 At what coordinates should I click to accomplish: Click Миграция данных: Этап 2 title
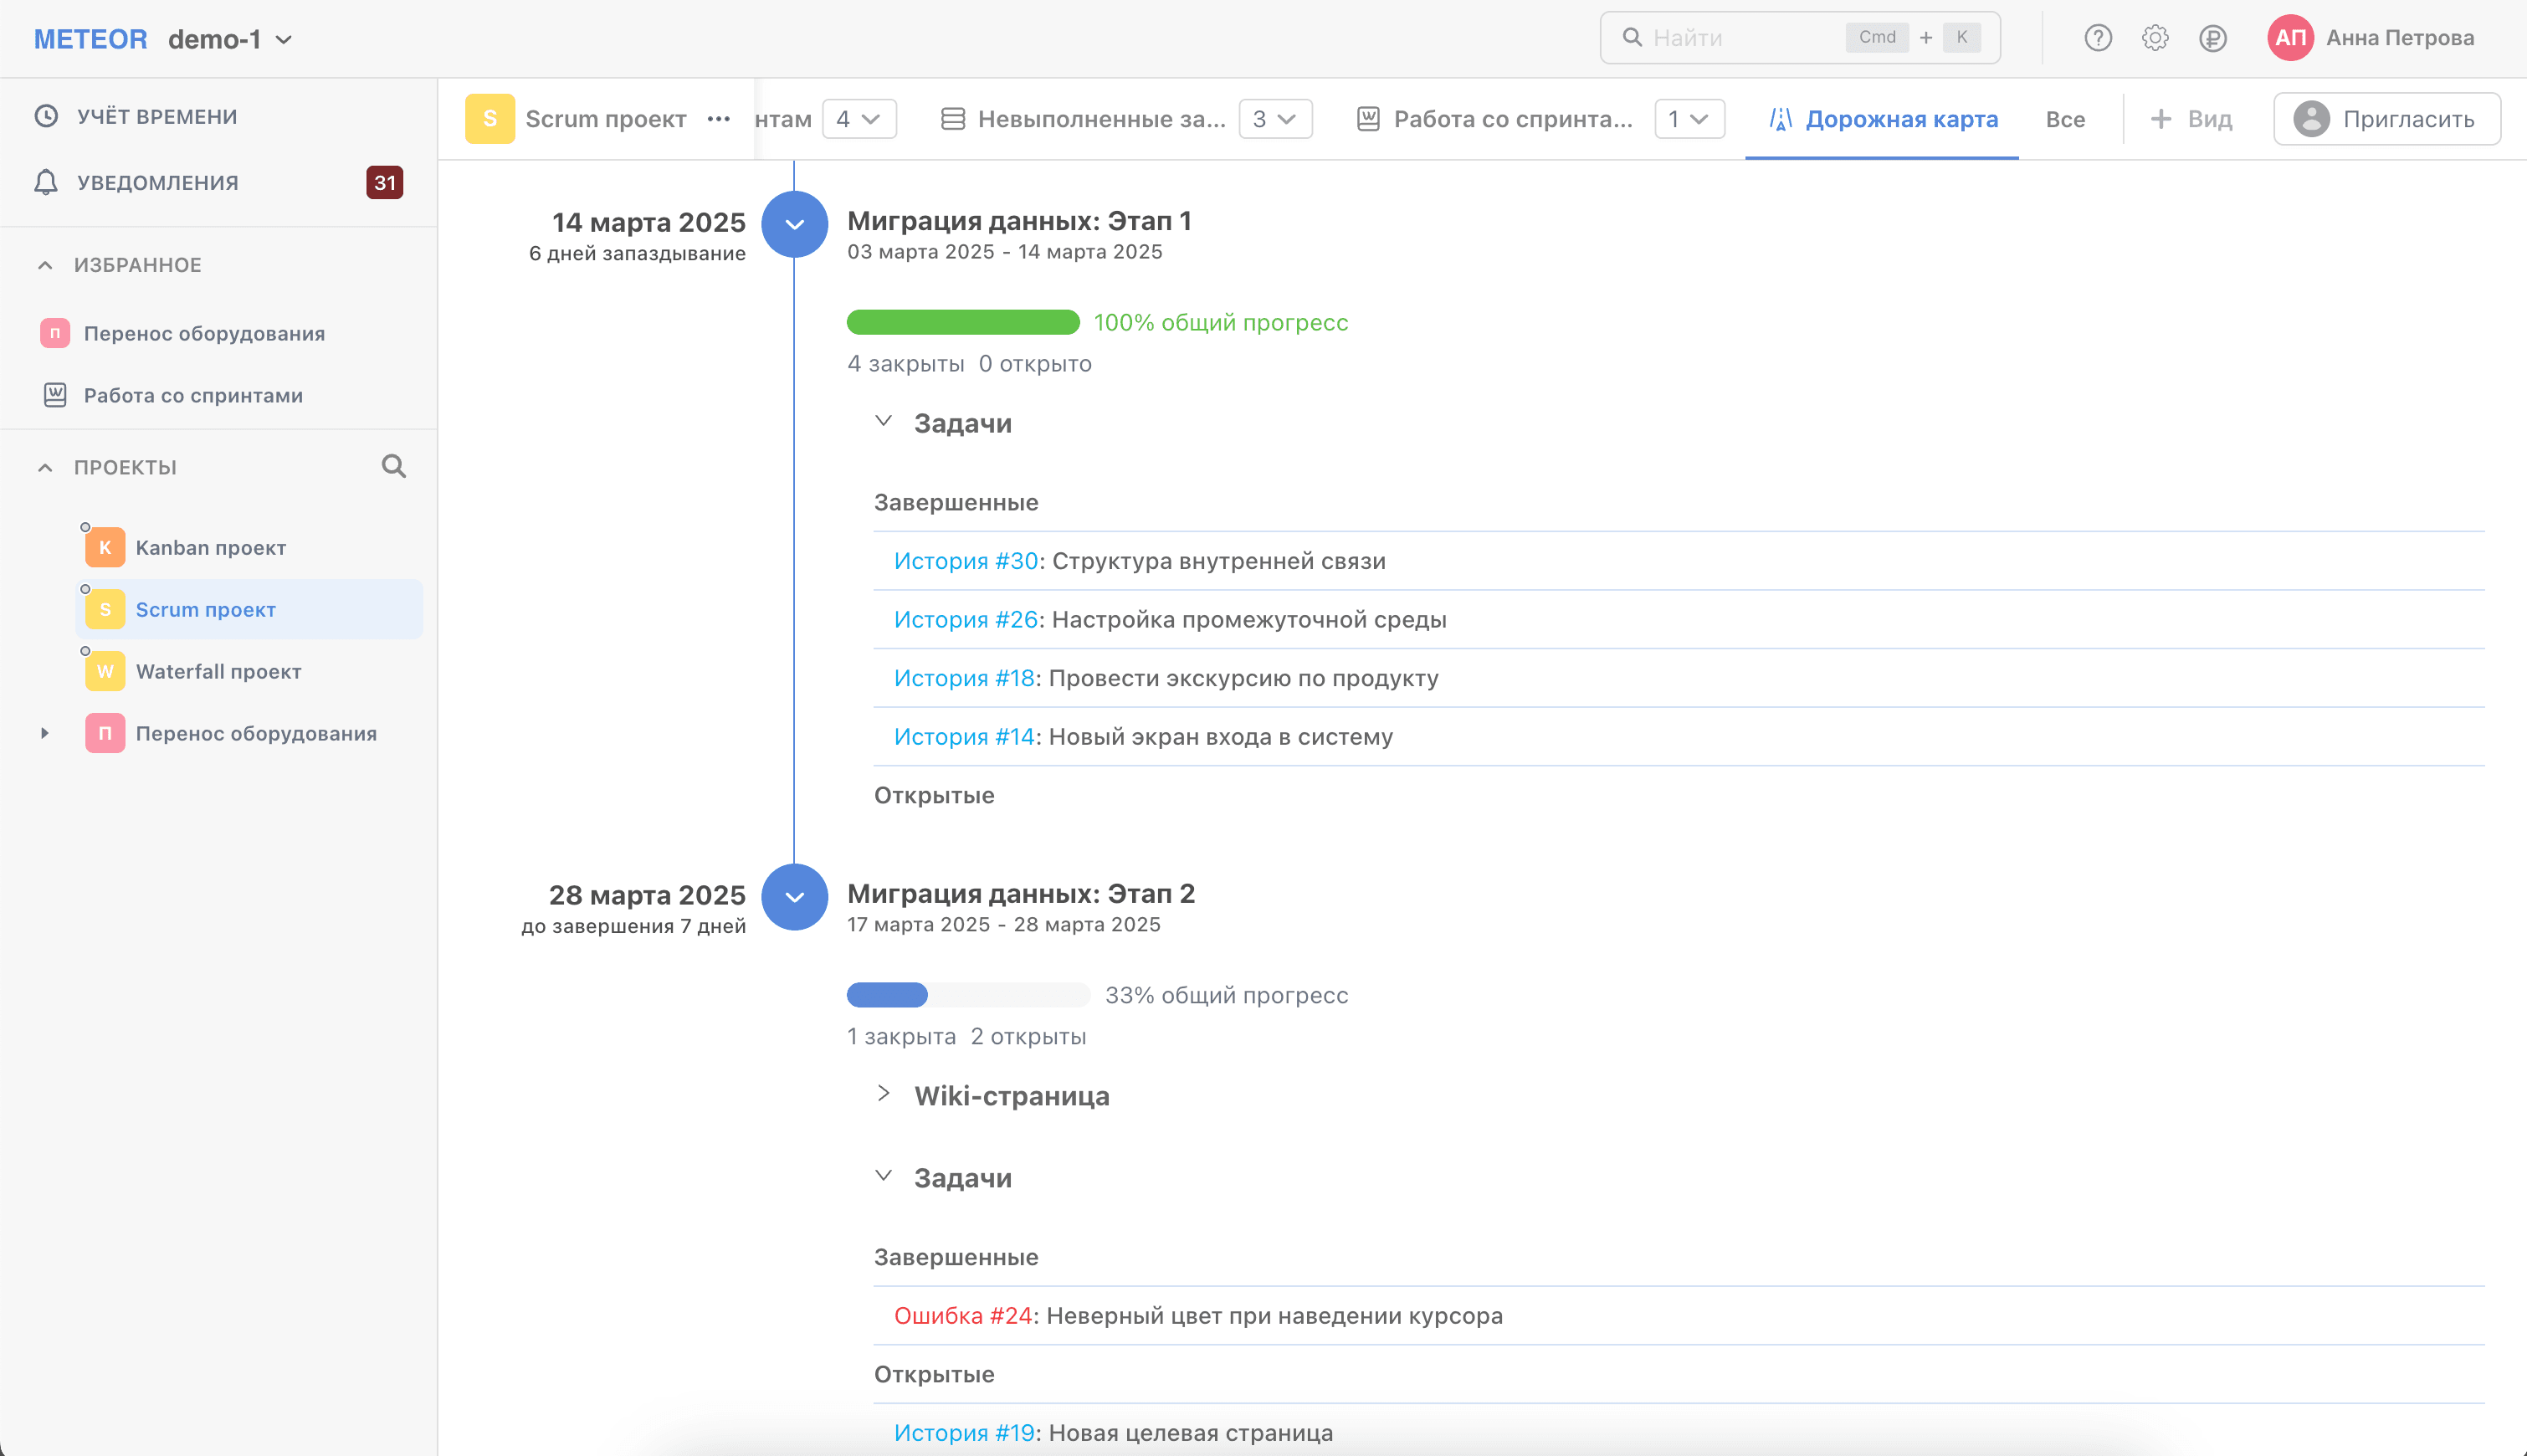pos(1021,893)
